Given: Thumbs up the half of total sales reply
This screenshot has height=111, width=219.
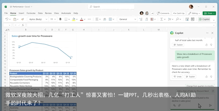Looking at the screenshot, I should coord(206,45).
